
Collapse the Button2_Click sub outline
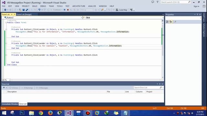6,43
